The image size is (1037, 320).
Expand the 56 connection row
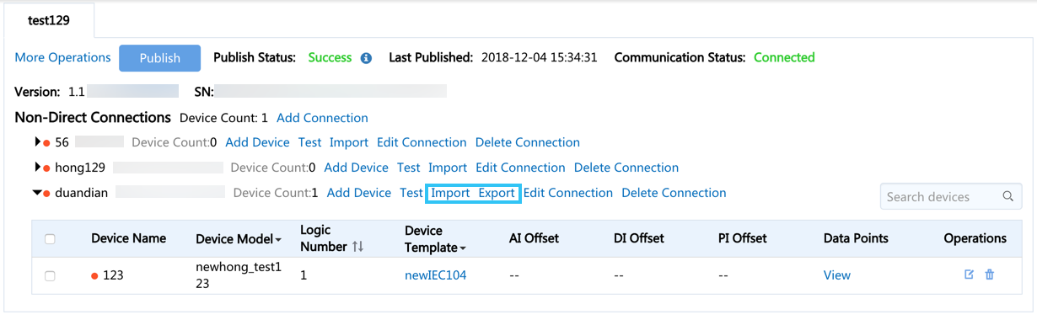(x=37, y=142)
